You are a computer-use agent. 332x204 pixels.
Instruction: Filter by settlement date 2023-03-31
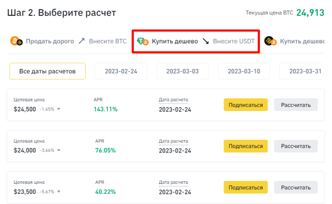point(302,71)
